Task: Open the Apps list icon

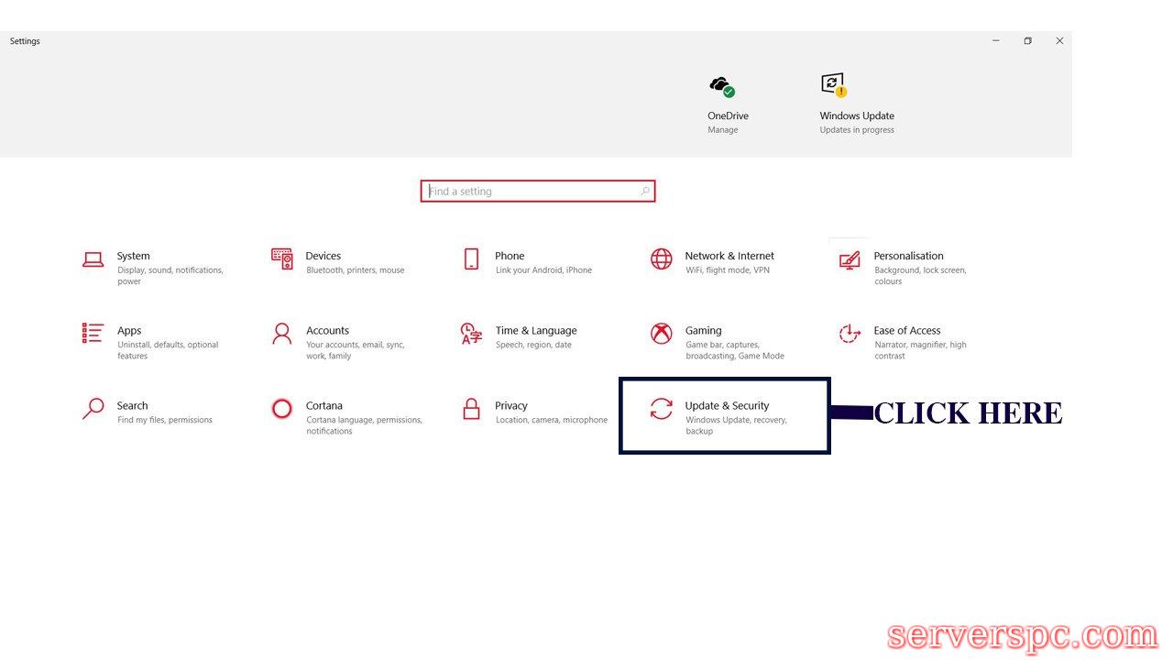Action: click(93, 334)
